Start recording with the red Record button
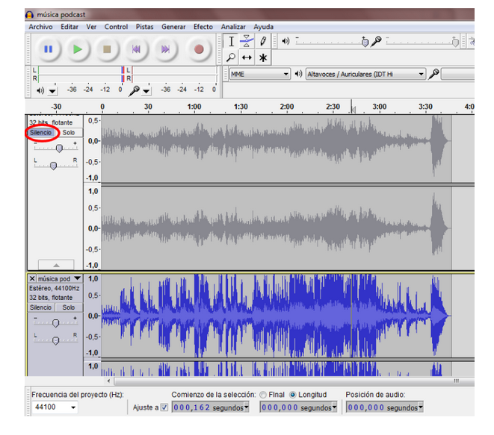The width and height of the screenshot is (494, 435). pos(199,50)
